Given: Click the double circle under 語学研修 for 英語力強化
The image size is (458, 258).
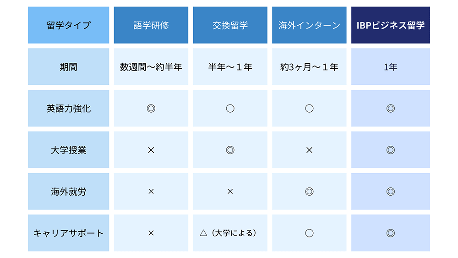Looking at the screenshot, I should point(151,109).
